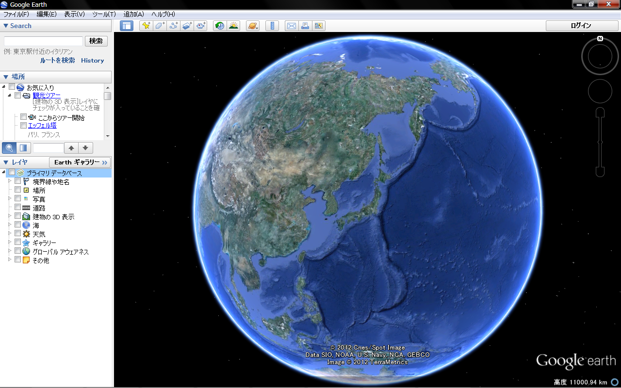The height and width of the screenshot is (388, 621).
Task: Add a placemark with the pushpin icon
Action: pos(146,26)
